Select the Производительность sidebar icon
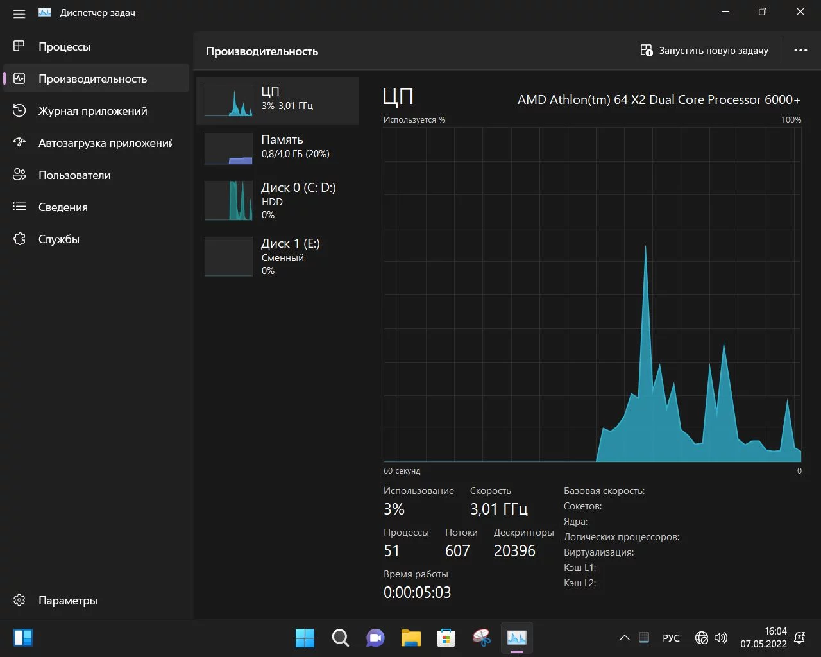 pos(19,78)
